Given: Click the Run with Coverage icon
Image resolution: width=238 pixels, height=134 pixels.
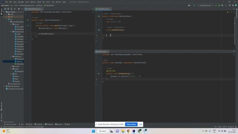Looking at the screenshot, I should click(222, 5).
